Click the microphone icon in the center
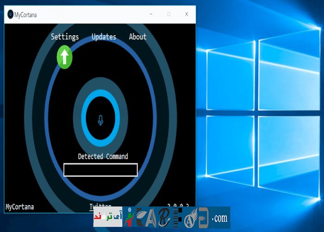This screenshot has width=324, height=232. click(x=100, y=120)
